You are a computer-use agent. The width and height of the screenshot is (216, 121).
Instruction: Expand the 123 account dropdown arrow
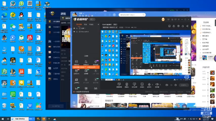(83, 13)
